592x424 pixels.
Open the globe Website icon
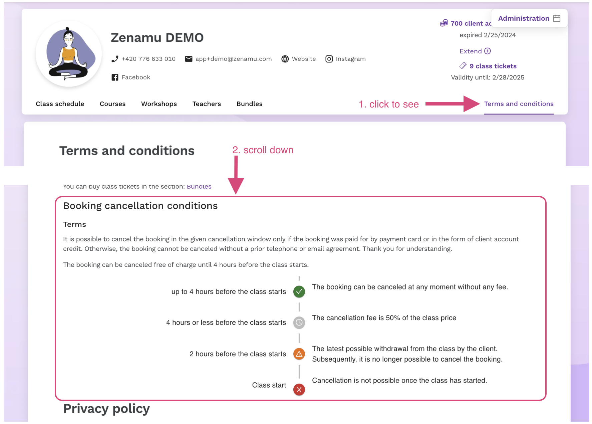tap(285, 59)
